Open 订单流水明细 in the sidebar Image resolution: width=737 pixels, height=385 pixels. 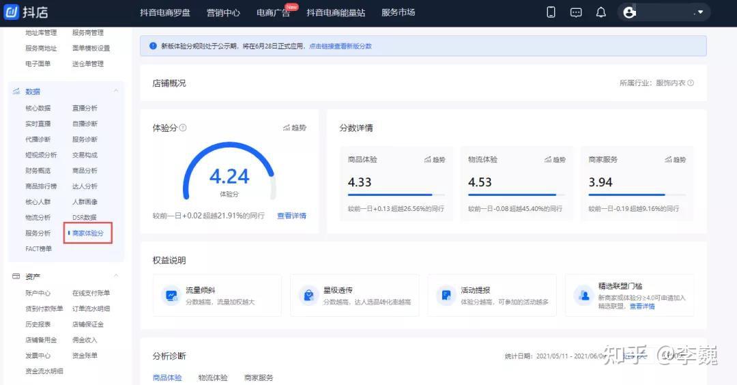pyautogui.click(x=91, y=309)
